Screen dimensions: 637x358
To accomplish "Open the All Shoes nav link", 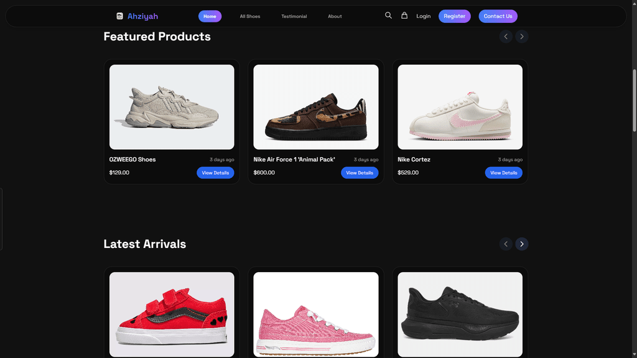I will [250, 16].
